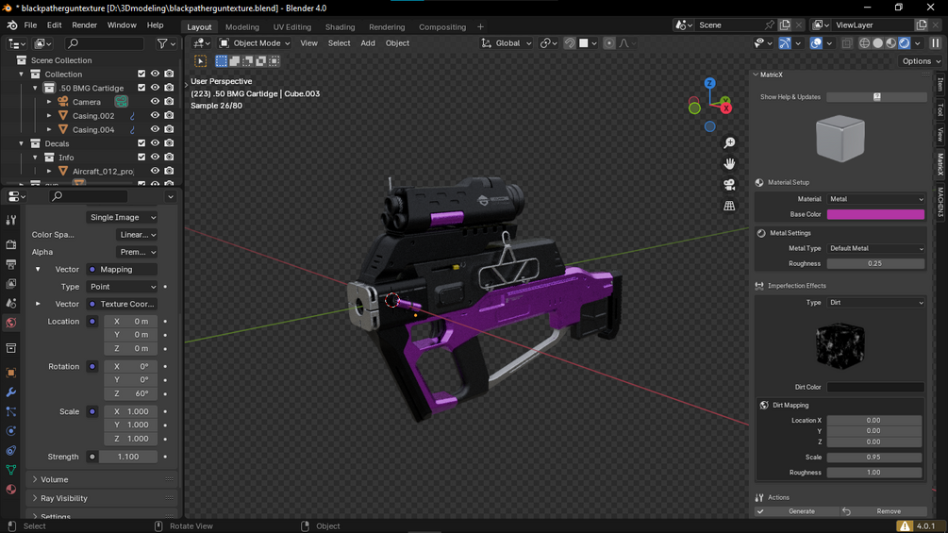Viewport: 948px width, 533px height.
Task: Collapse the Decals collection tree
Action: tap(22, 143)
